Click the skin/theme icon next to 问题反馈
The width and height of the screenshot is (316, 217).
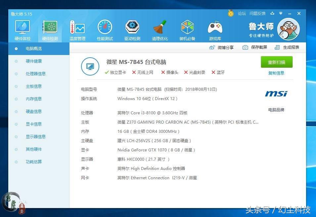(x=272, y=13)
